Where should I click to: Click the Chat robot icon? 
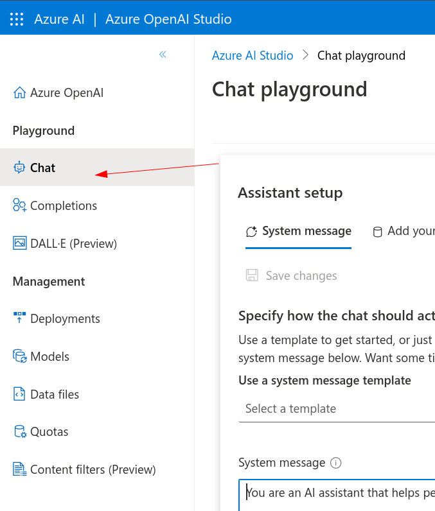point(19,168)
